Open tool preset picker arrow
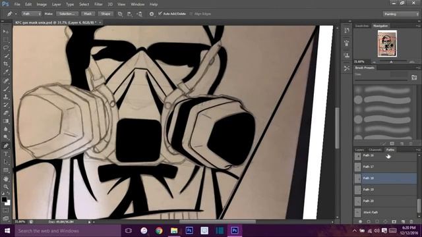Image resolution: width=422 pixels, height=237 pixels. point(16,14)
